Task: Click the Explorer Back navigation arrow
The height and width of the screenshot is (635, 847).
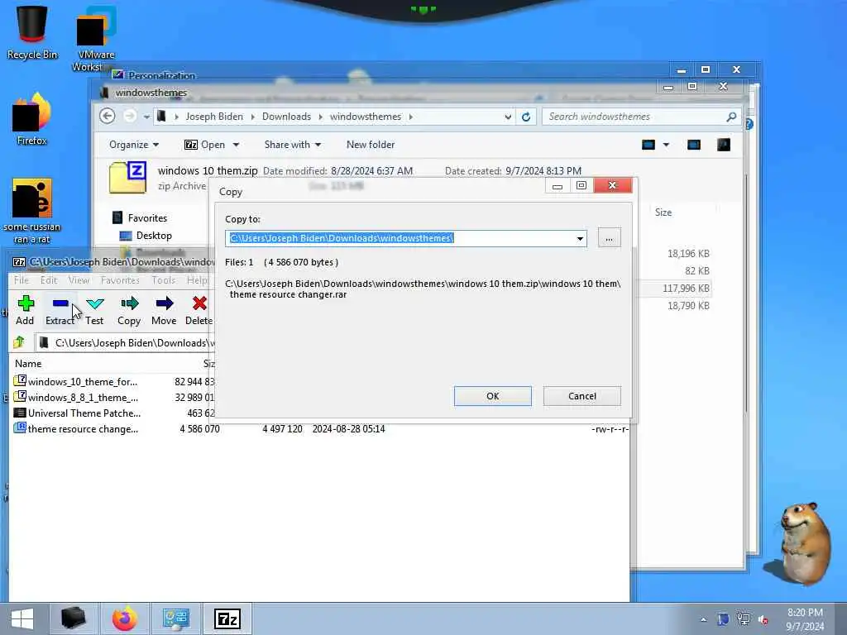Action: coord(108,116)
